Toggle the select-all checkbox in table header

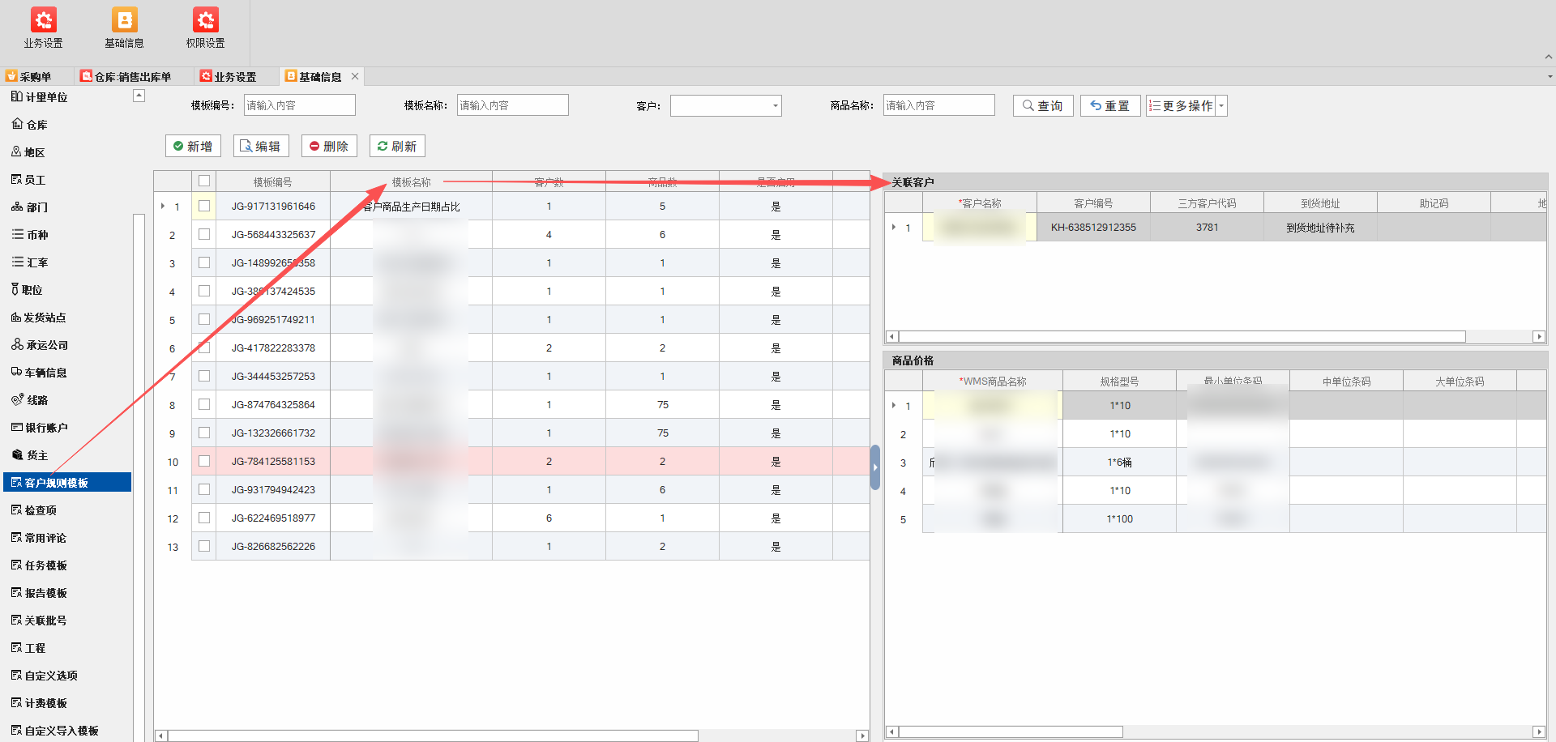pyautogui.click(x=204, y=181)
